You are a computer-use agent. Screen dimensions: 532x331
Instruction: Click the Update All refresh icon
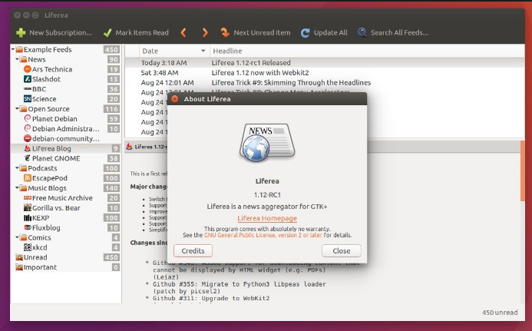(305, 32)
